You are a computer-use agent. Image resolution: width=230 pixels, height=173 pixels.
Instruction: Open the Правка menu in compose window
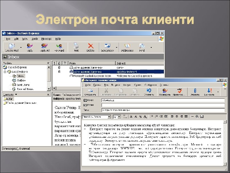(97, 85)
